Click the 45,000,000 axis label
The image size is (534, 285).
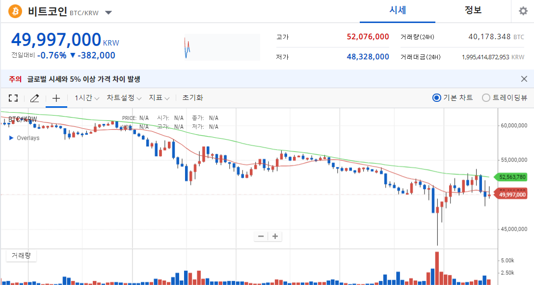point(514,229)
